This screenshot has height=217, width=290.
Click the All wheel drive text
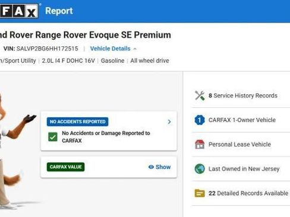tap(150, 60)
